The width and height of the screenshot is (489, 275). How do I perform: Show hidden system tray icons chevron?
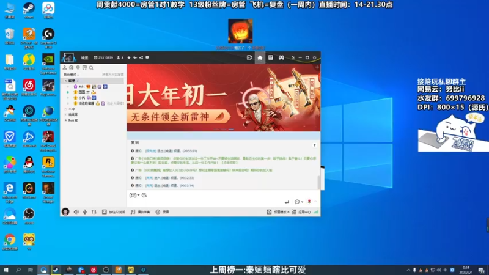408,270
